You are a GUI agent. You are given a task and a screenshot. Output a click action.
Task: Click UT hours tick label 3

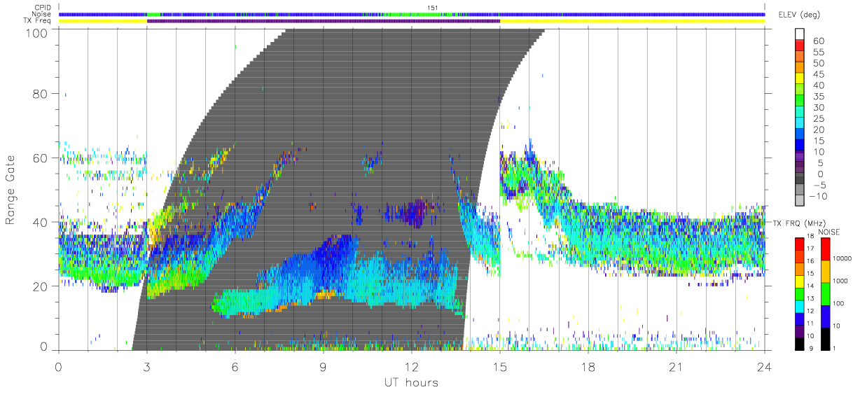(x=146, y=367)
